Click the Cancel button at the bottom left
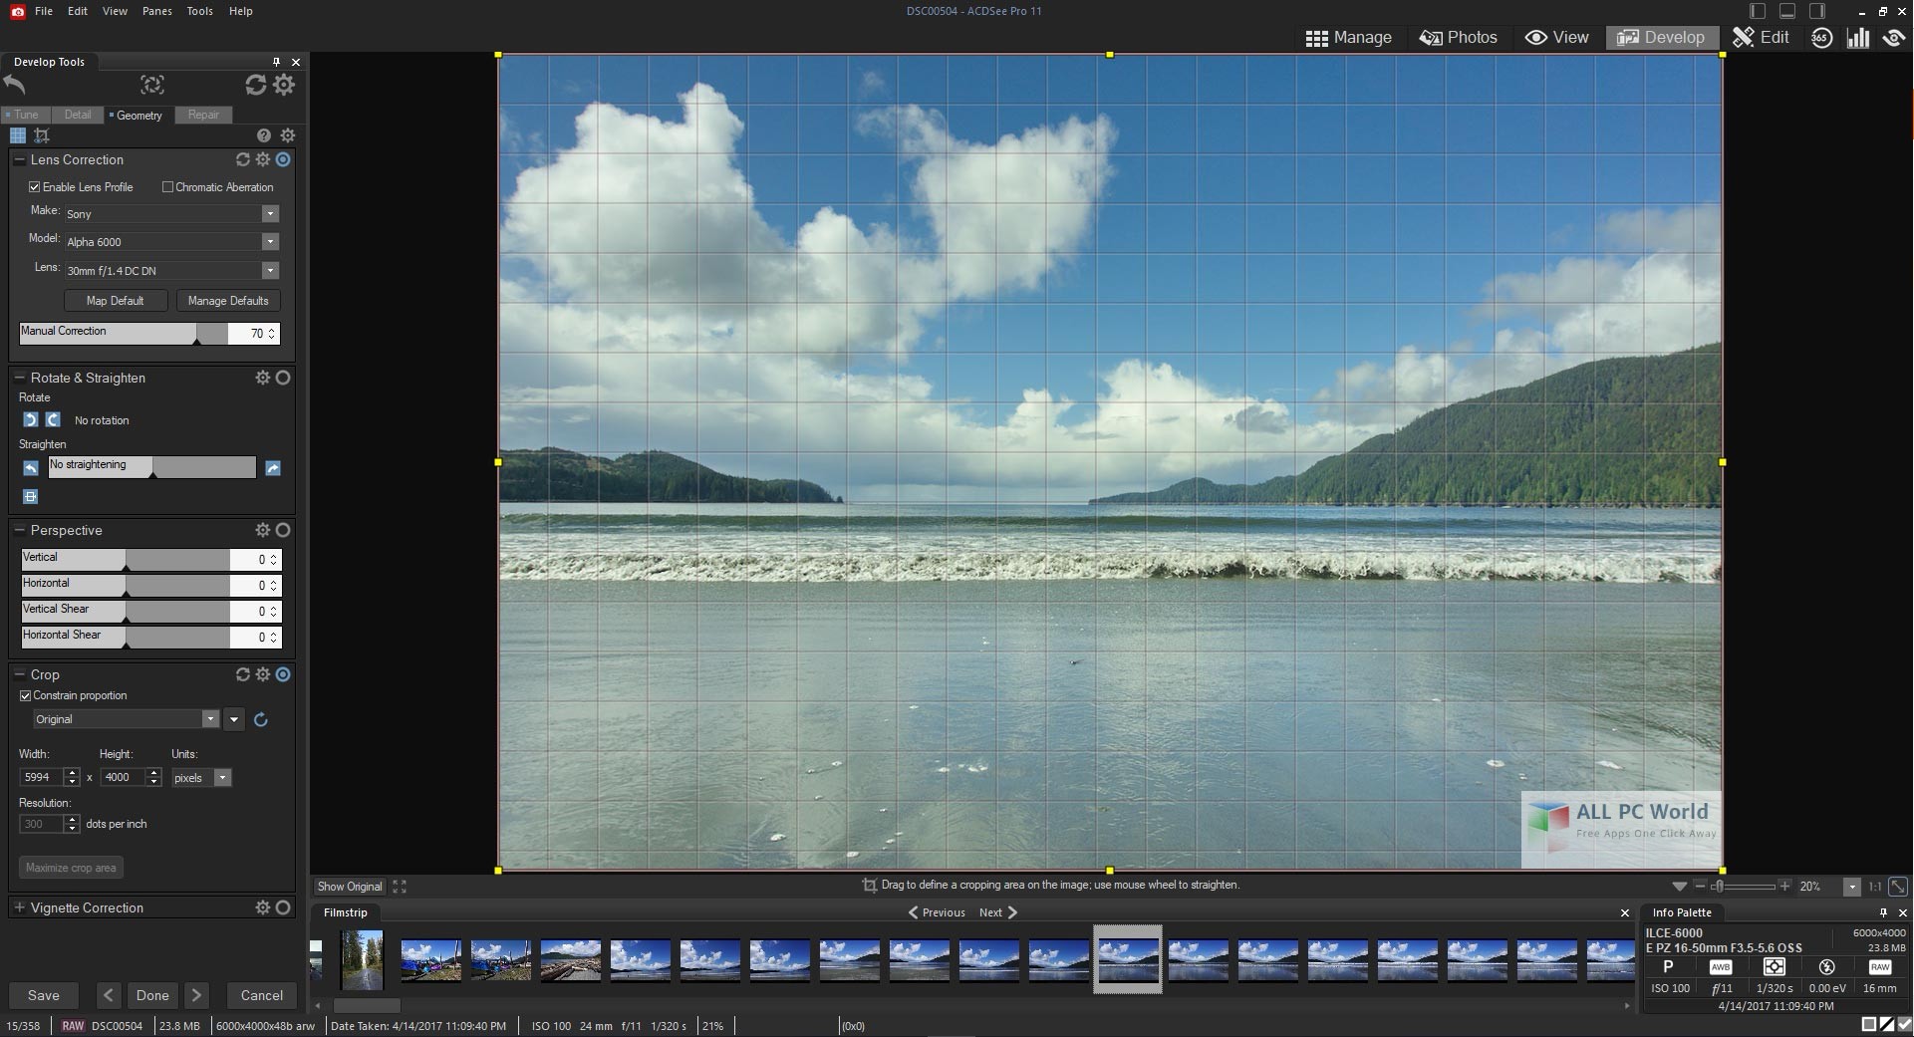The width and height of the screenshot is (1914, 1037). (261, 995)
